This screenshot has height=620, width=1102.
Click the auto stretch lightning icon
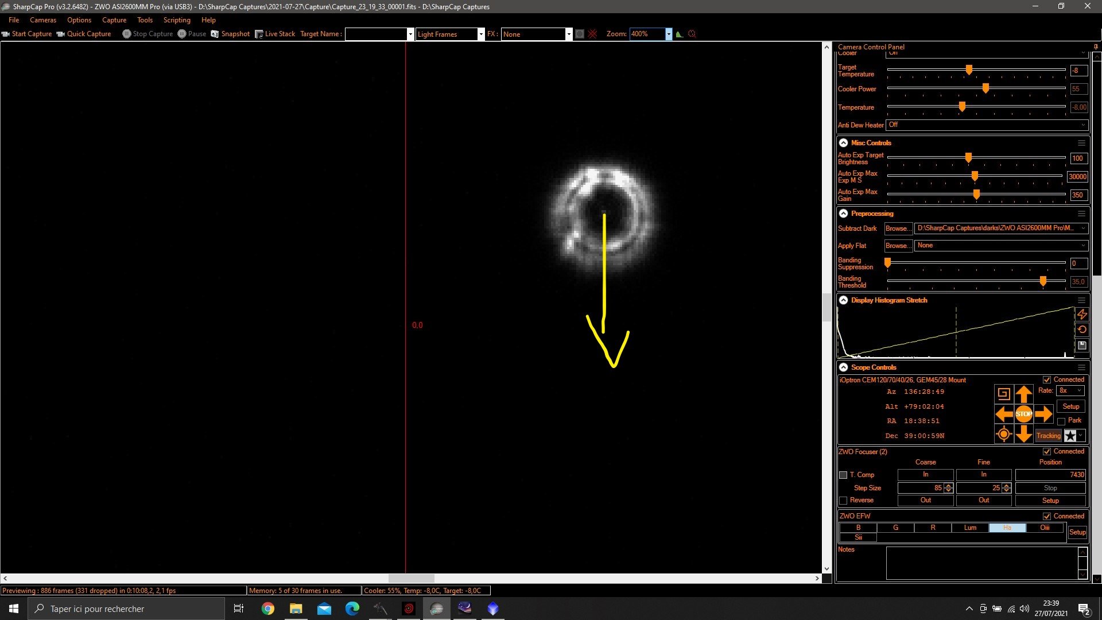click(x=1082, y=314)
